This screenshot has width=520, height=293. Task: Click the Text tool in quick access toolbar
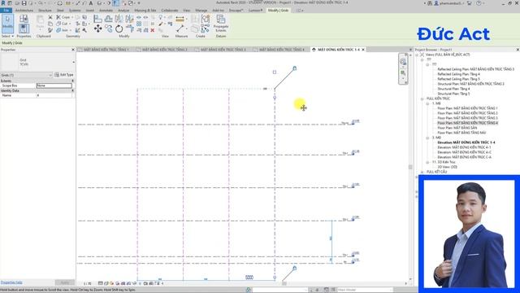pos(91,3)
